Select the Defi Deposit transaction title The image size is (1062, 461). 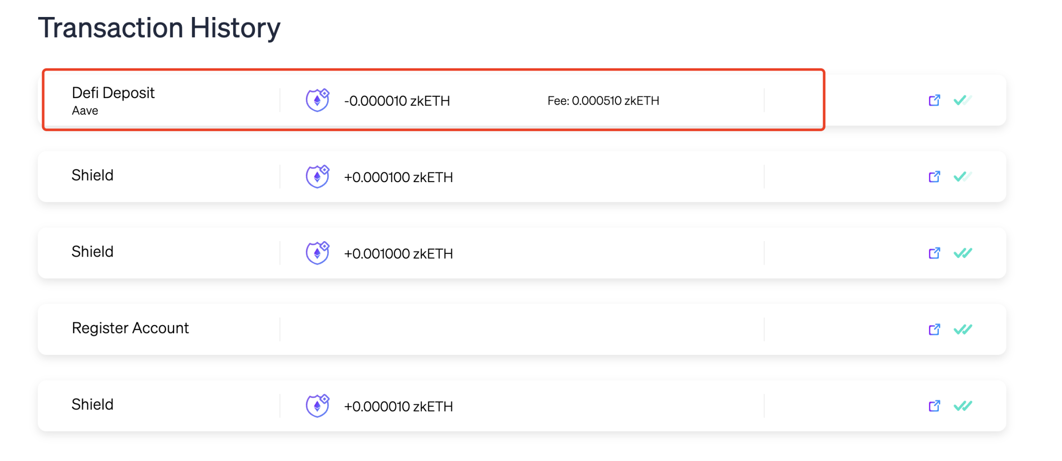(x=113, y=93)
